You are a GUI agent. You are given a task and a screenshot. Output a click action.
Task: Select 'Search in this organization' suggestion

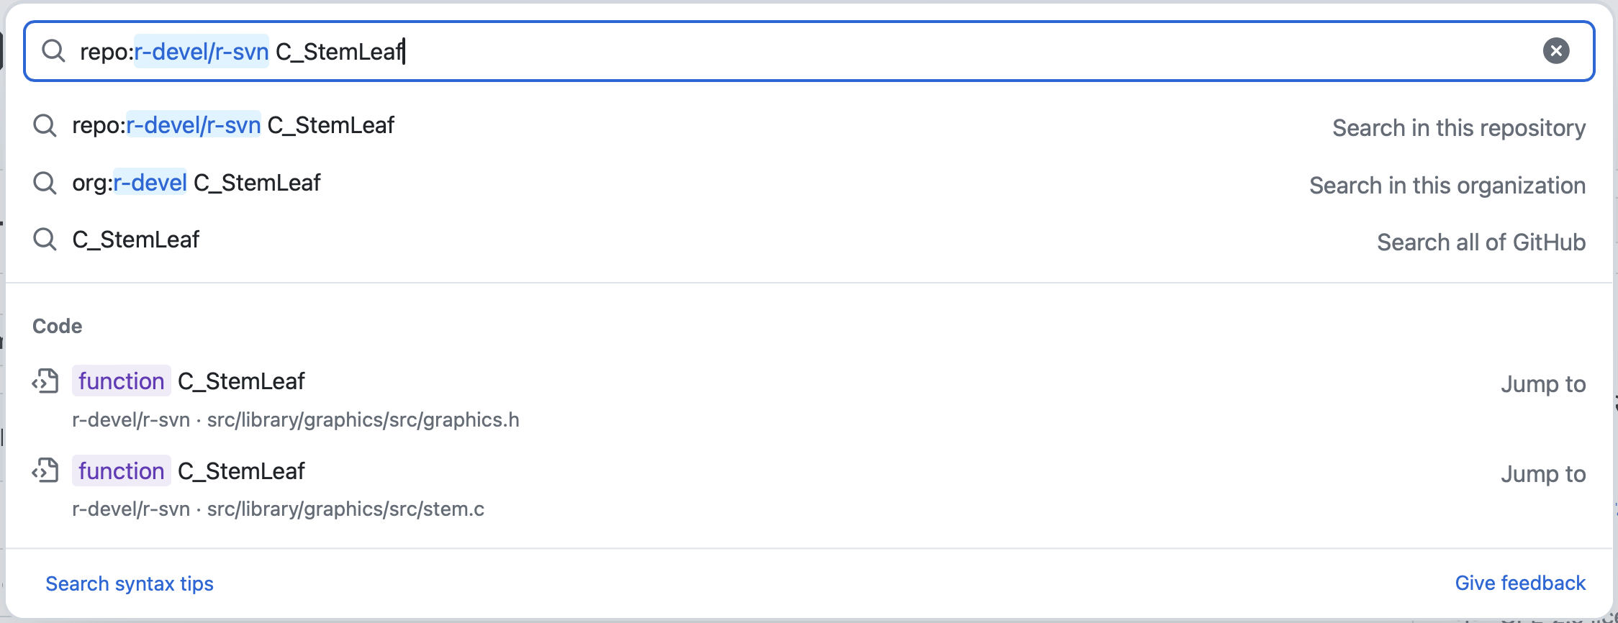pos(1447,186)
